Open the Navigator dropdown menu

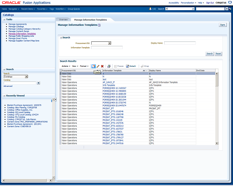[x=14, y=9]
